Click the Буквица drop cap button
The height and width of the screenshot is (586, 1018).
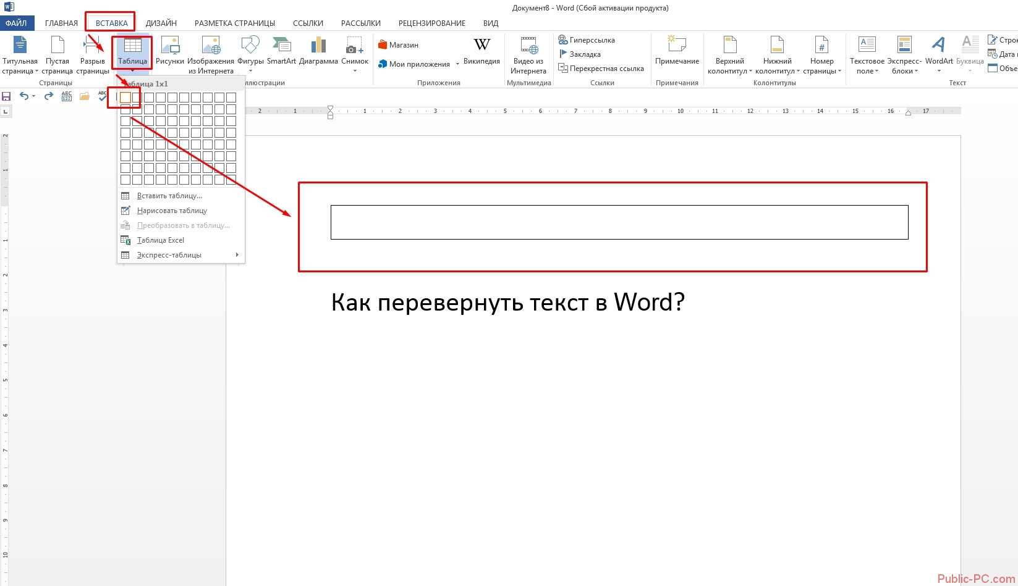(970, 54)
